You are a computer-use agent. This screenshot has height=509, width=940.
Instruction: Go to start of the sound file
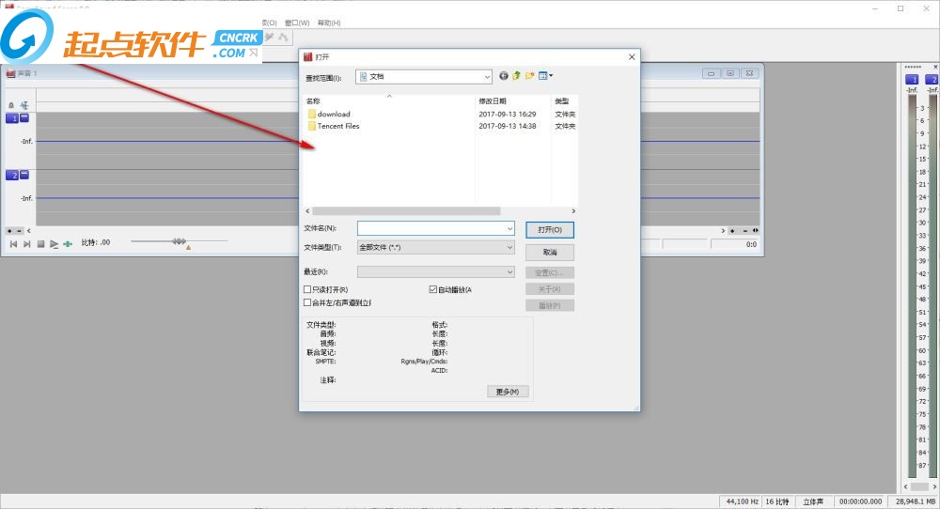tap(14, 244)
